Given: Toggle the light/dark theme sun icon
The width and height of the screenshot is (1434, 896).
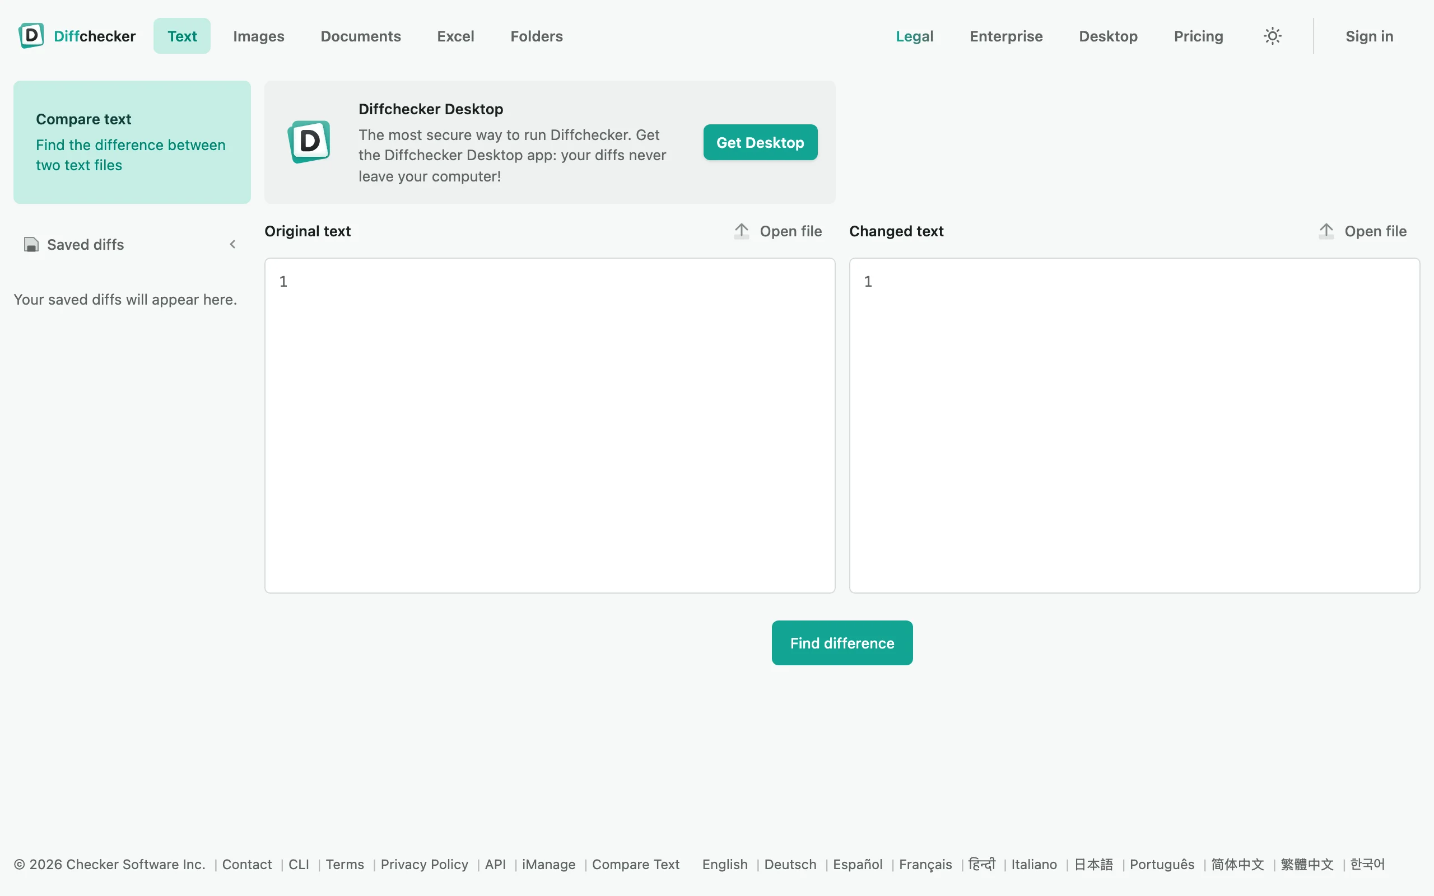Looking at the screenshot, I should click(1272, 36).
